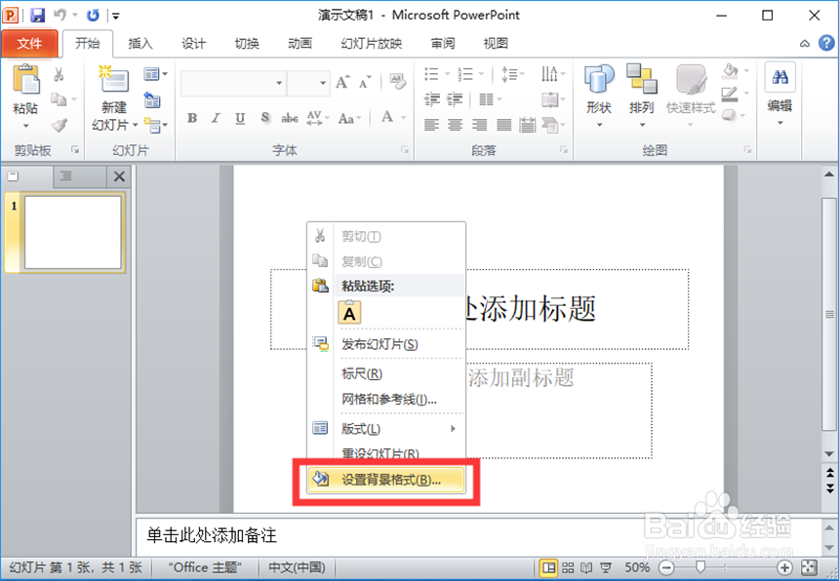Screen dimensions: 839x581
Task: Decrease font size with the small A icon
Action: click(365, 82)
